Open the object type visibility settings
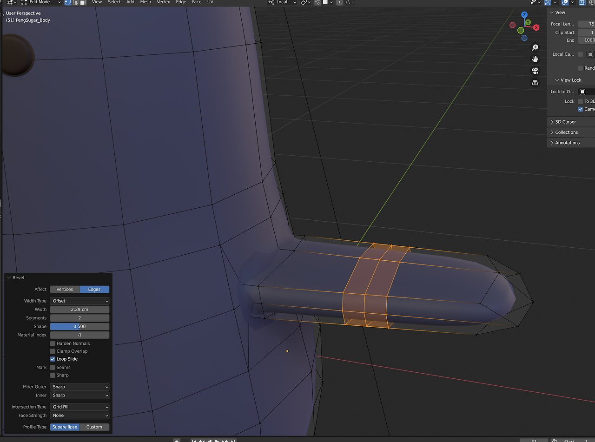This screenshot has height=442, width=595. click(x=535, y=2)
